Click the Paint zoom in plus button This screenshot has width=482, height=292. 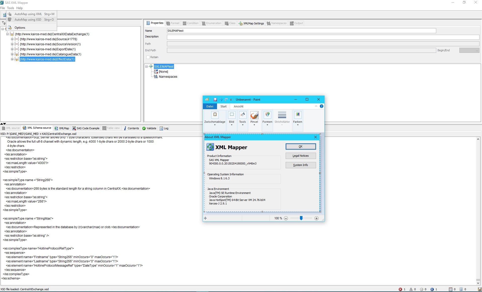[317, 218]
